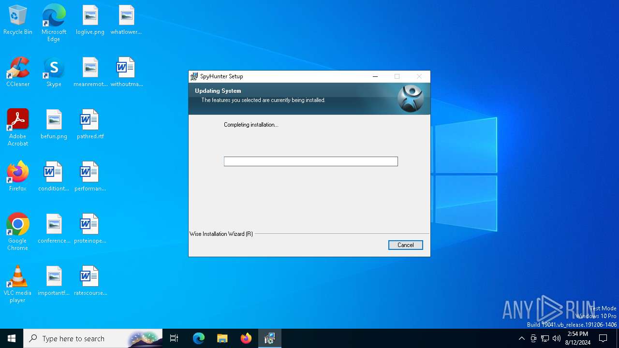The image size is (619, 348).
Task: Cancel the SpyHunter installation
Action: tap(405, 245)
